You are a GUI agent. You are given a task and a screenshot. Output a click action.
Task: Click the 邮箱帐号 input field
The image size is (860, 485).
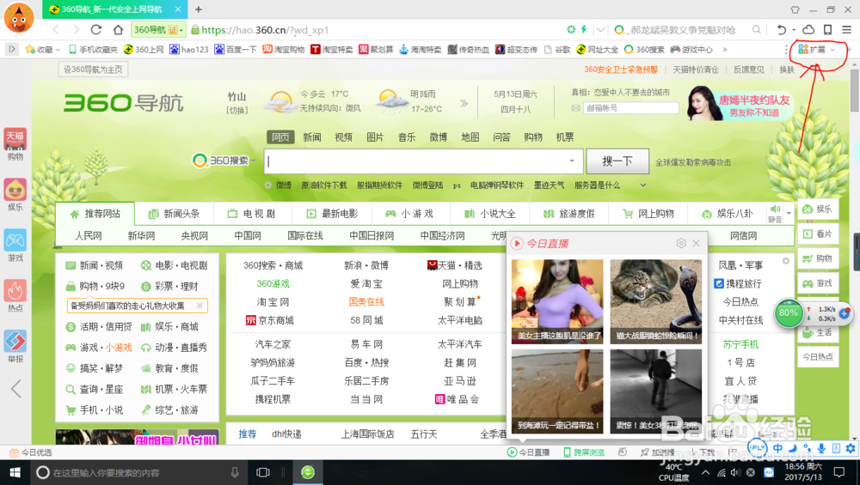(630, 108)
